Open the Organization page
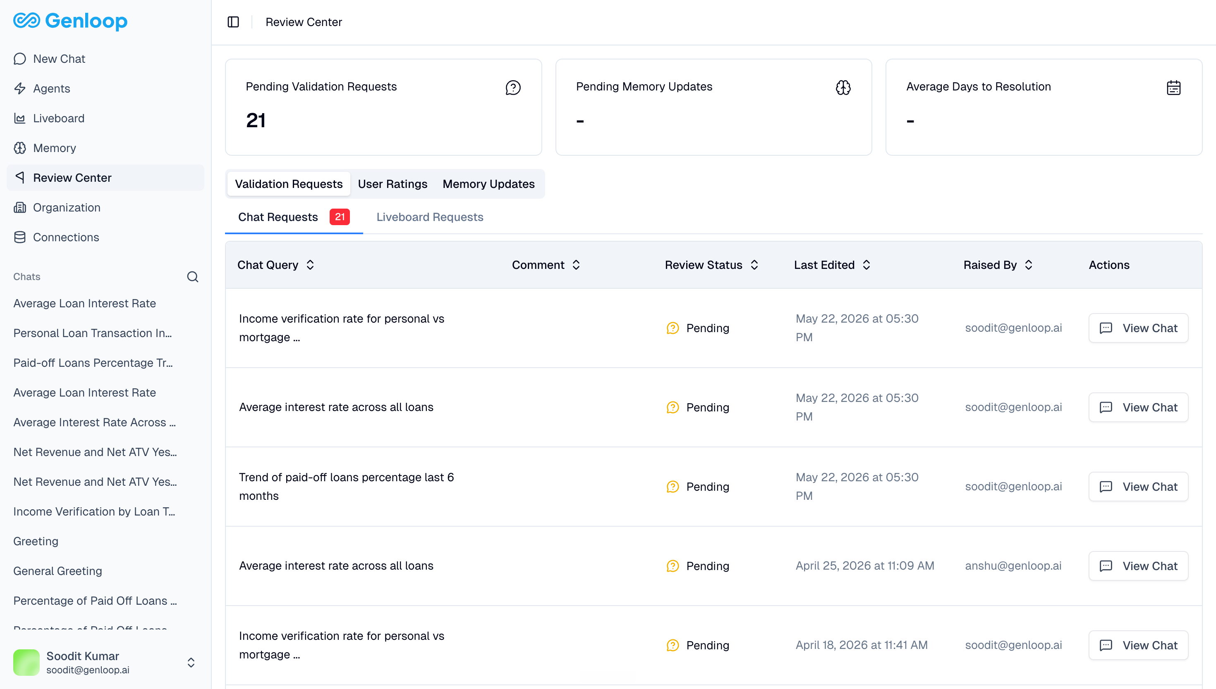The image size is (1216, 689). 105,207
